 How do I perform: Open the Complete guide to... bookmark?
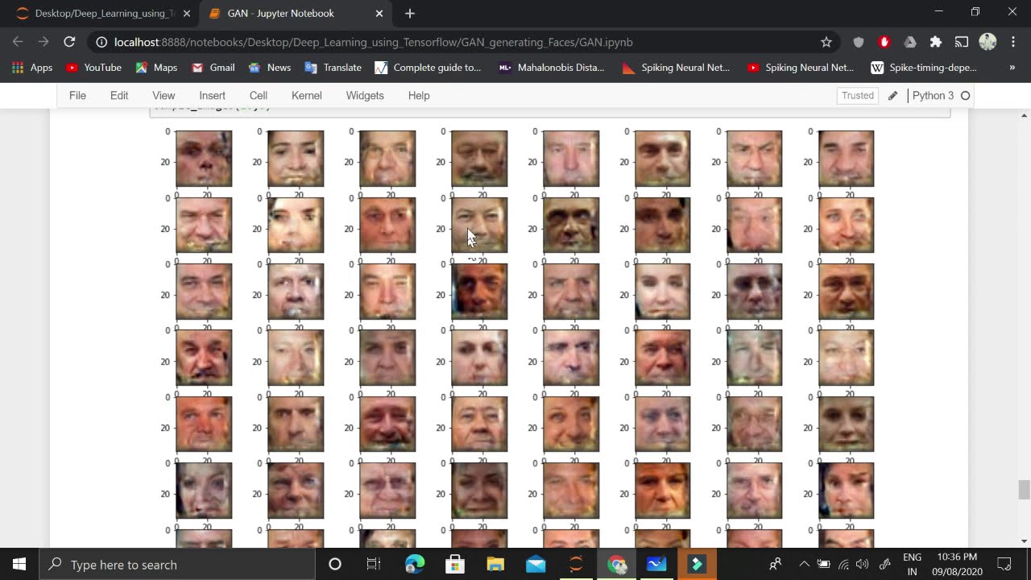[x=428, y=68]
